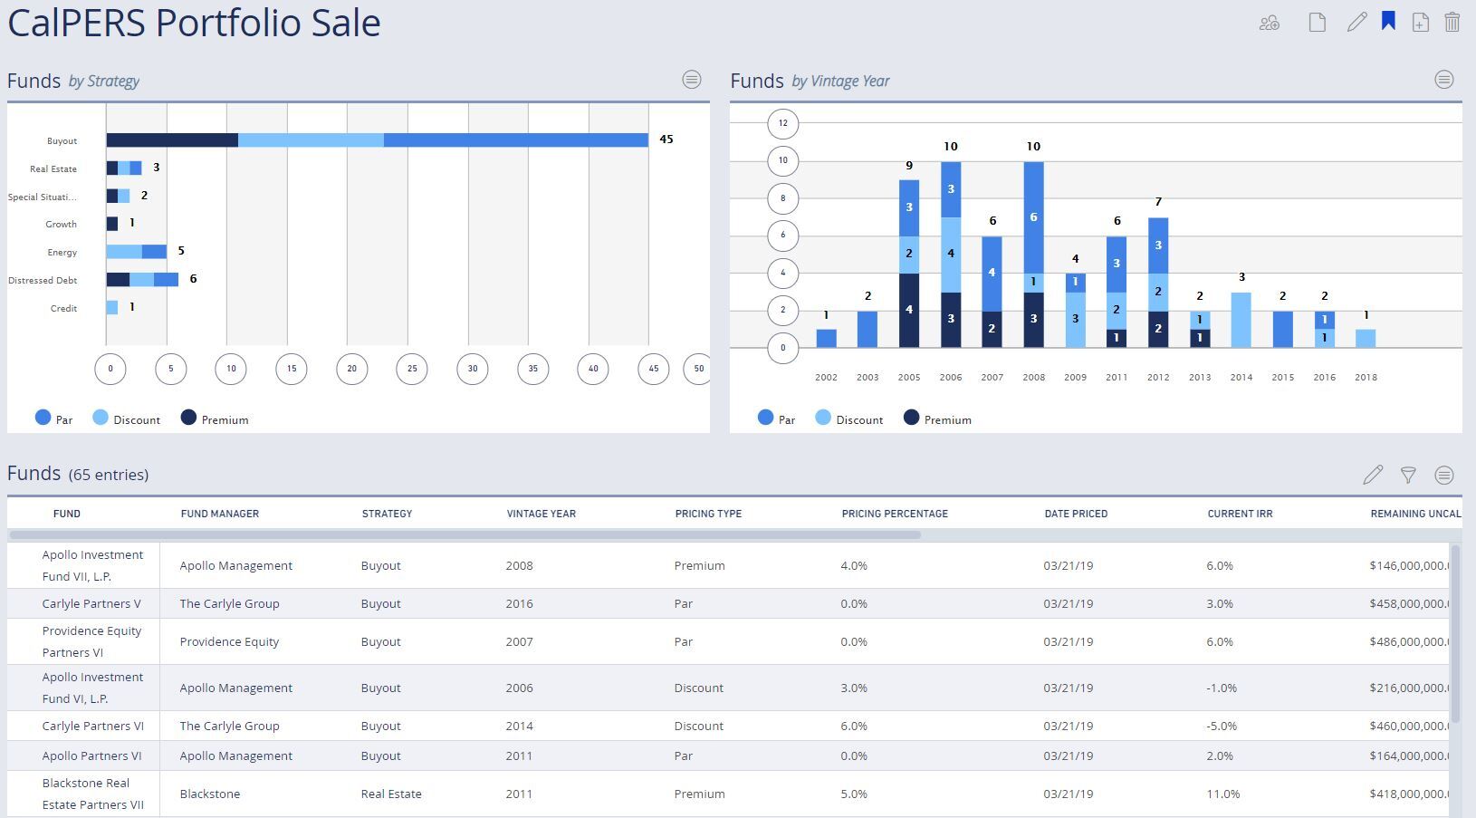Image resolution: width=1476 pixels, height=818 pixels.
Task: Click the 2002 vintage year bar
Action: coord(826,338)
